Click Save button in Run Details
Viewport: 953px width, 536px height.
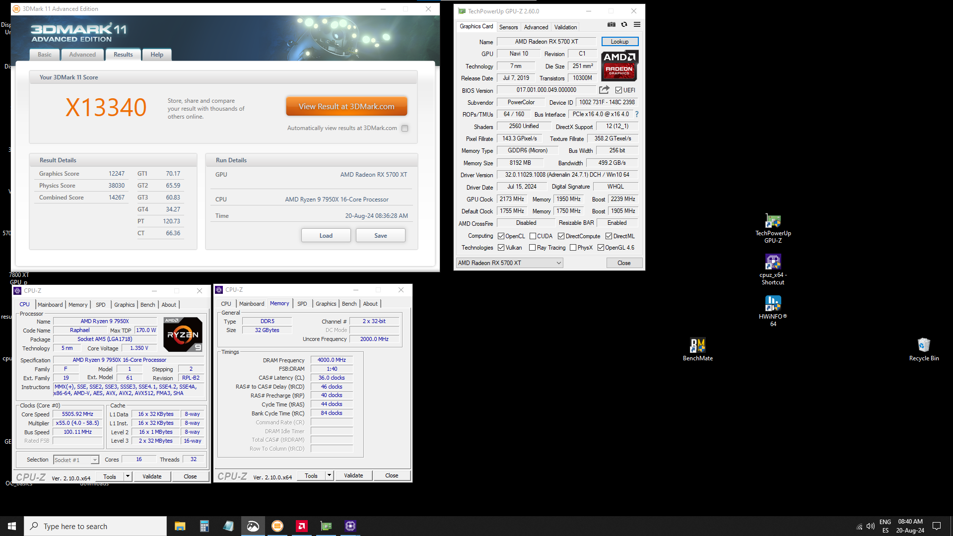click(x=381, y=235)
